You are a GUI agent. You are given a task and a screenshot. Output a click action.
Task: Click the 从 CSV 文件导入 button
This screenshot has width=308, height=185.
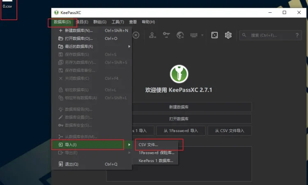[230, 131]
